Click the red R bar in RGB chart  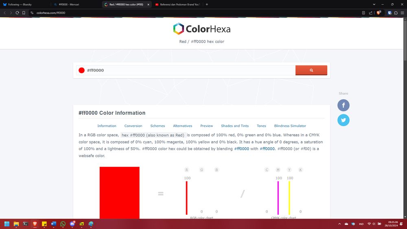(x=187, y=198)
